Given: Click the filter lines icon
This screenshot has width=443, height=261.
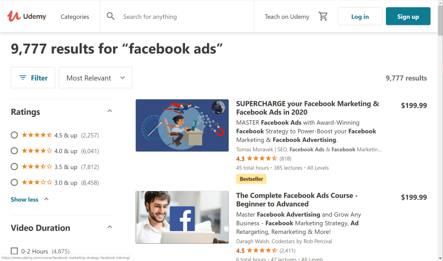Looking at the screenshot, I should tap(23, 78).
